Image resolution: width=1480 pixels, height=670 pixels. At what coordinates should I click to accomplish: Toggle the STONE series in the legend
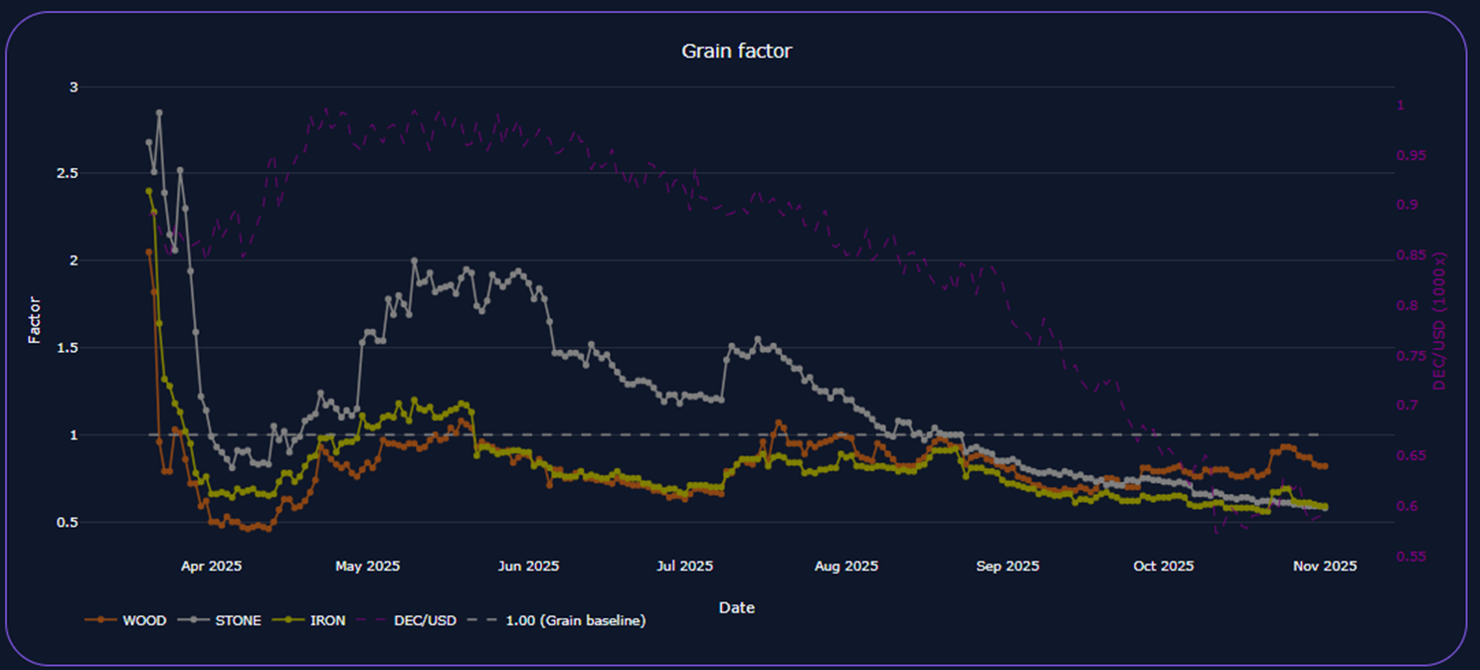[x=220, y=620]
